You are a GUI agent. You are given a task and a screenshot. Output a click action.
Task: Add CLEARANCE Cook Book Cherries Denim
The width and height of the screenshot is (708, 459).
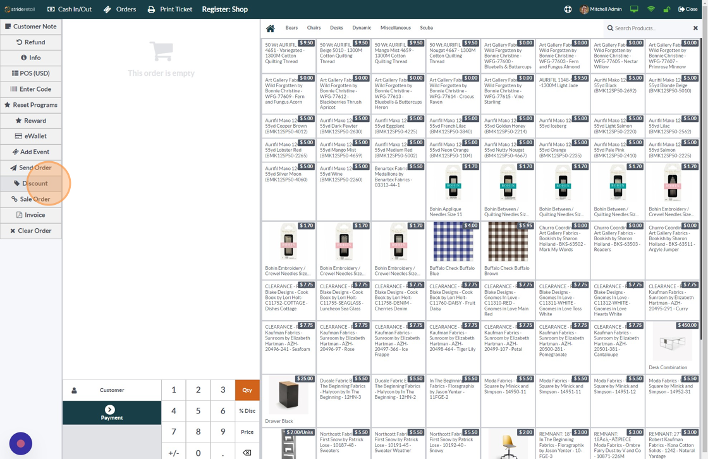pos(398,300)
